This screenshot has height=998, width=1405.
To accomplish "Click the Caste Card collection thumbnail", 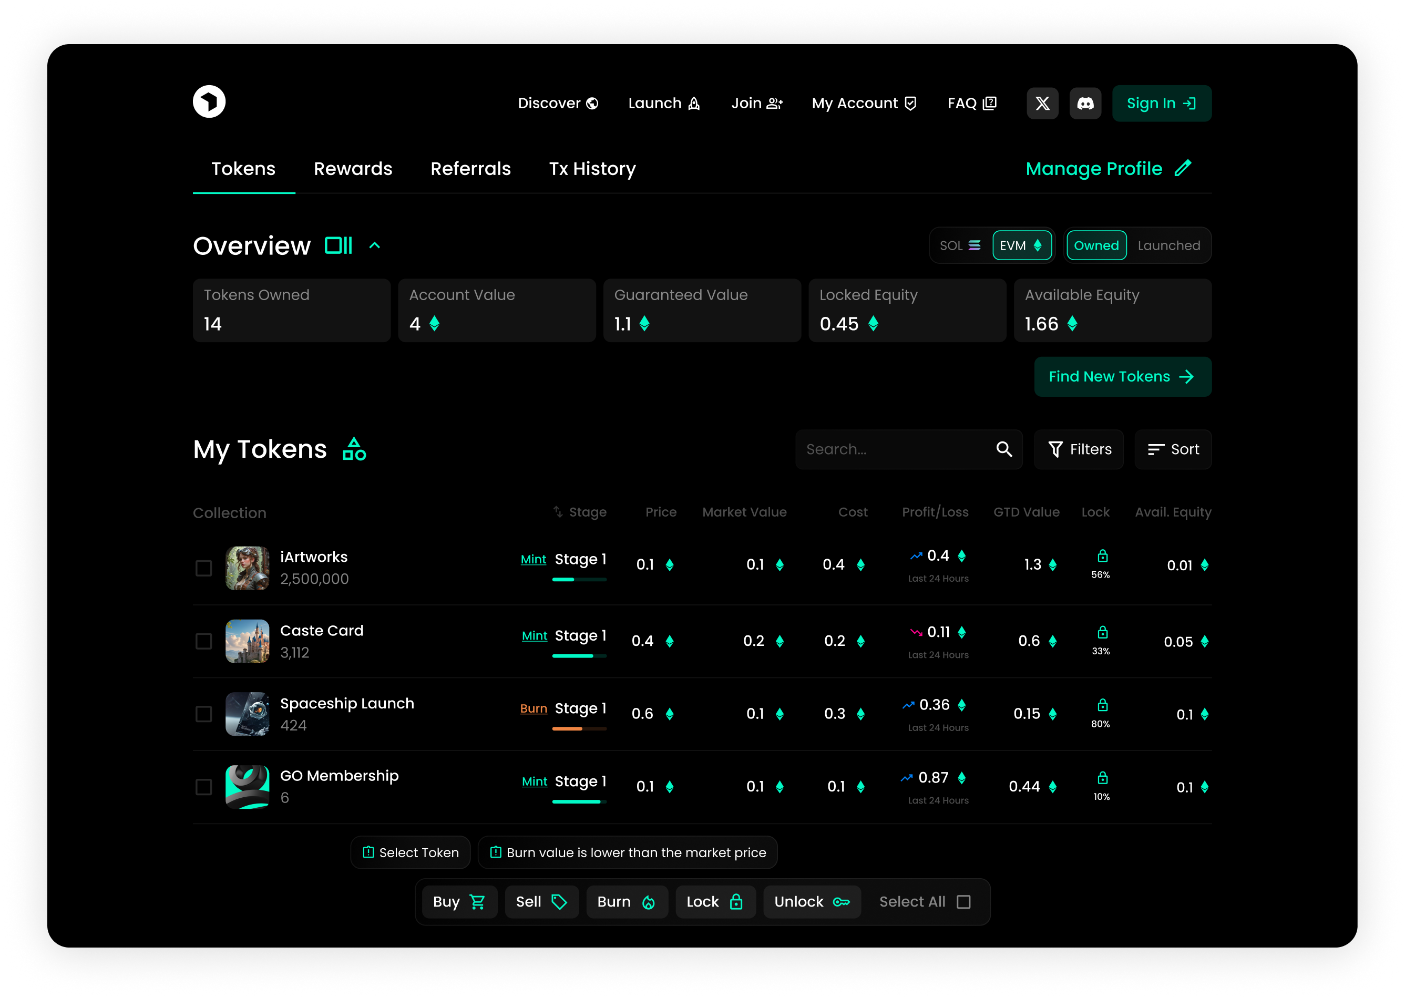I will (247, 641).
